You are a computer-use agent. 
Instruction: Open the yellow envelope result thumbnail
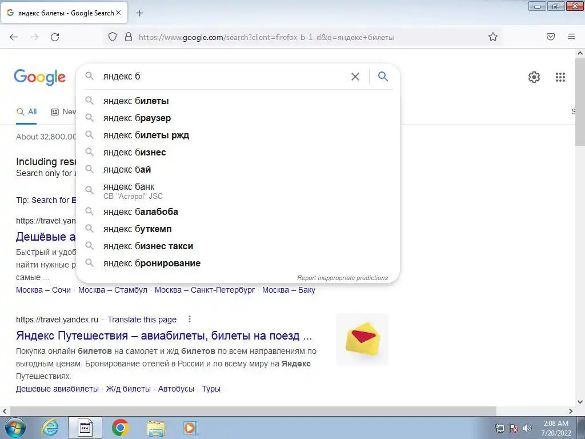point(362,339)
